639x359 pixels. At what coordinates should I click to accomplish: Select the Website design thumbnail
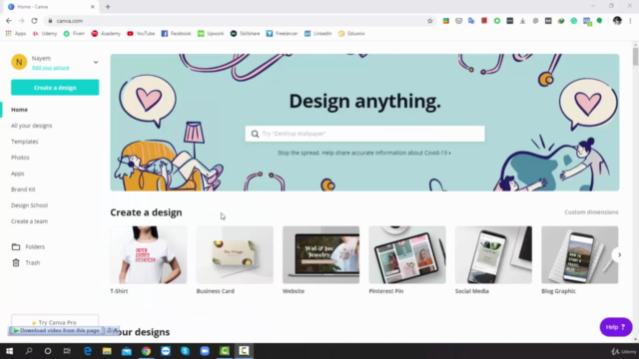point(321,255)
